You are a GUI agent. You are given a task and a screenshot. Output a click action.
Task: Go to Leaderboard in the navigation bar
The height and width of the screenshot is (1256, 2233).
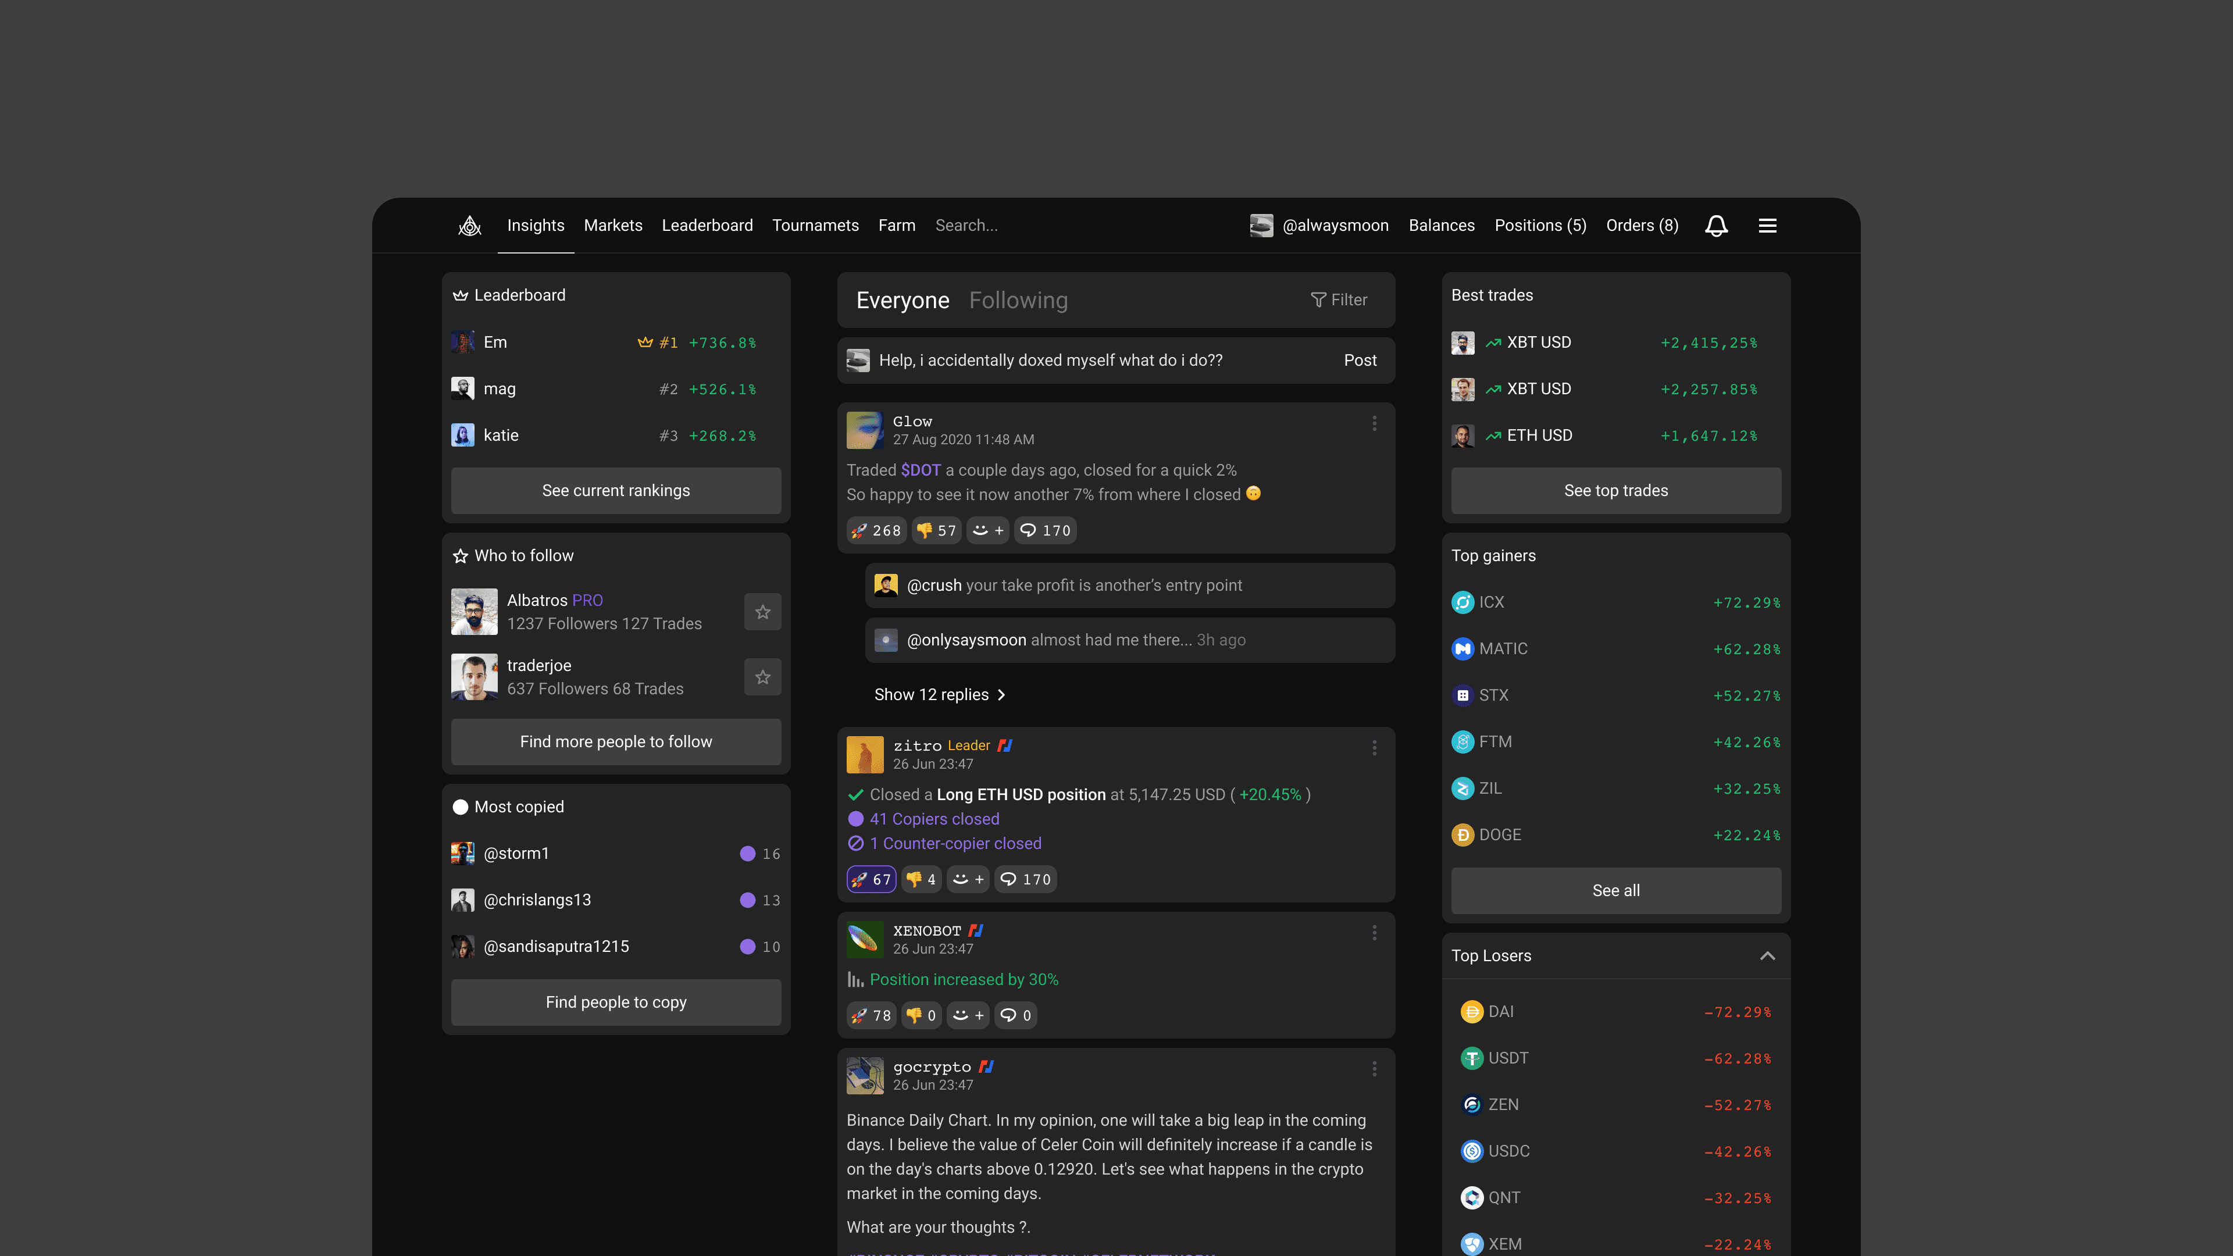(707, 226)
